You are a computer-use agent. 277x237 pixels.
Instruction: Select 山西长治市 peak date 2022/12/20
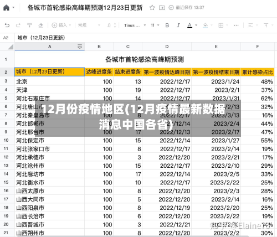click(167, 216)
